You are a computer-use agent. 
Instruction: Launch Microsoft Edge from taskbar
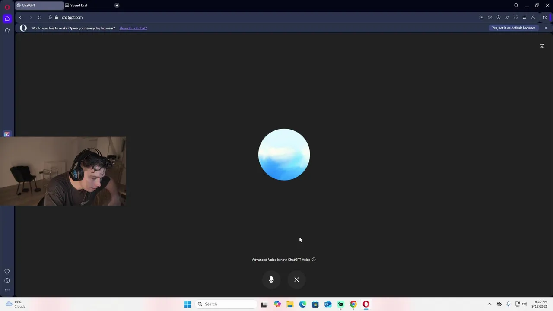tap(303, 304)
